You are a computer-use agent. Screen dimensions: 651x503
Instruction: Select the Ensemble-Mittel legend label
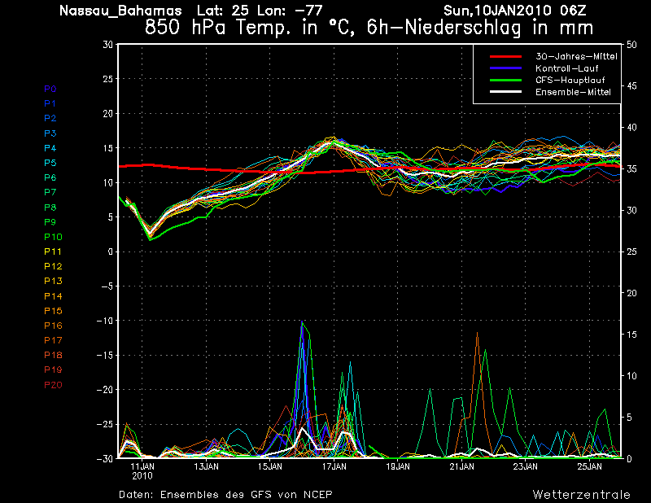point(573,92)
